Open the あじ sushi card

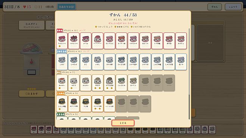click(86, 62)
